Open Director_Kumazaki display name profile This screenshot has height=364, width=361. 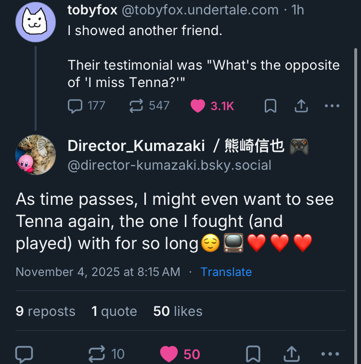(x=136, y=146)
